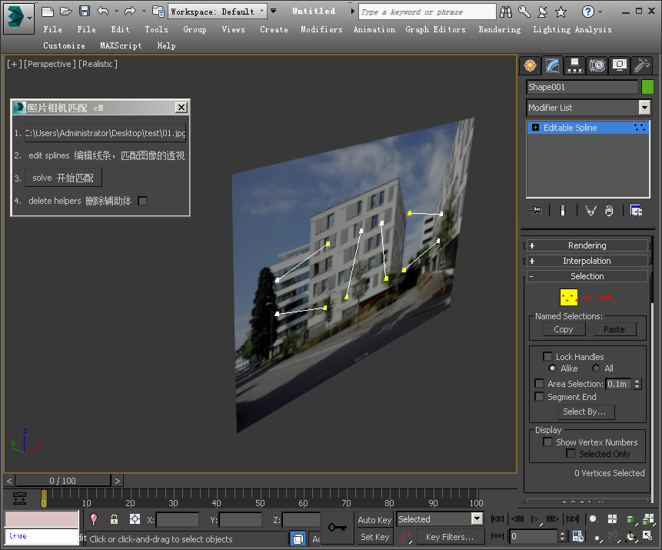The width and height of the screenshot is (662, 550).
Task: Click Configure Modifier Sets icon
Action: [x=636, y=210]
